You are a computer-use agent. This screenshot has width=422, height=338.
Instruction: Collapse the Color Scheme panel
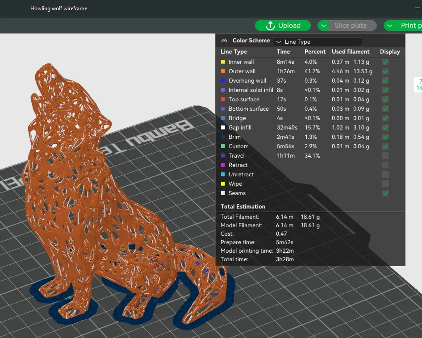point(224,41)
